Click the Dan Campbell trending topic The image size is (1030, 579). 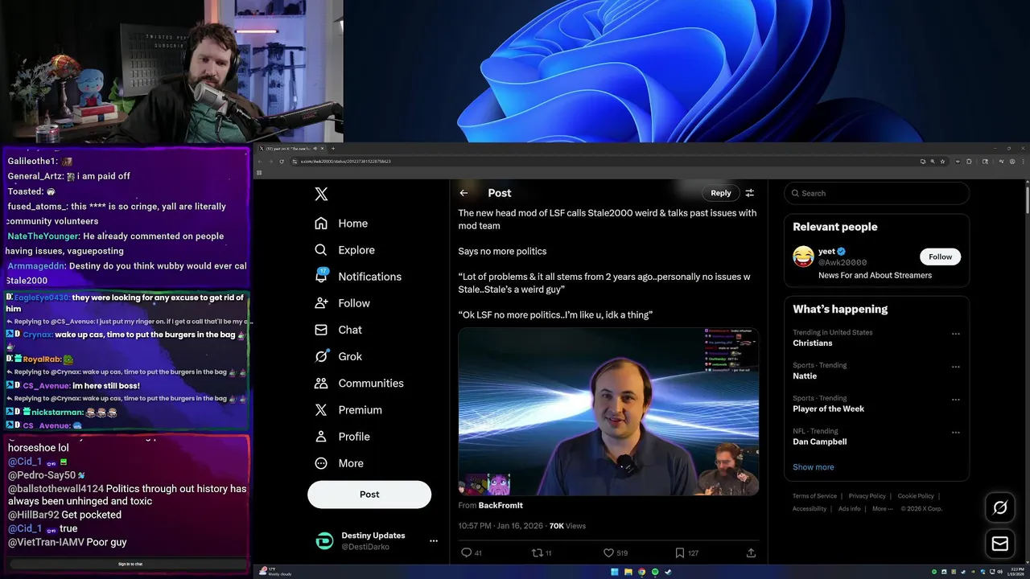coord(819,441)
